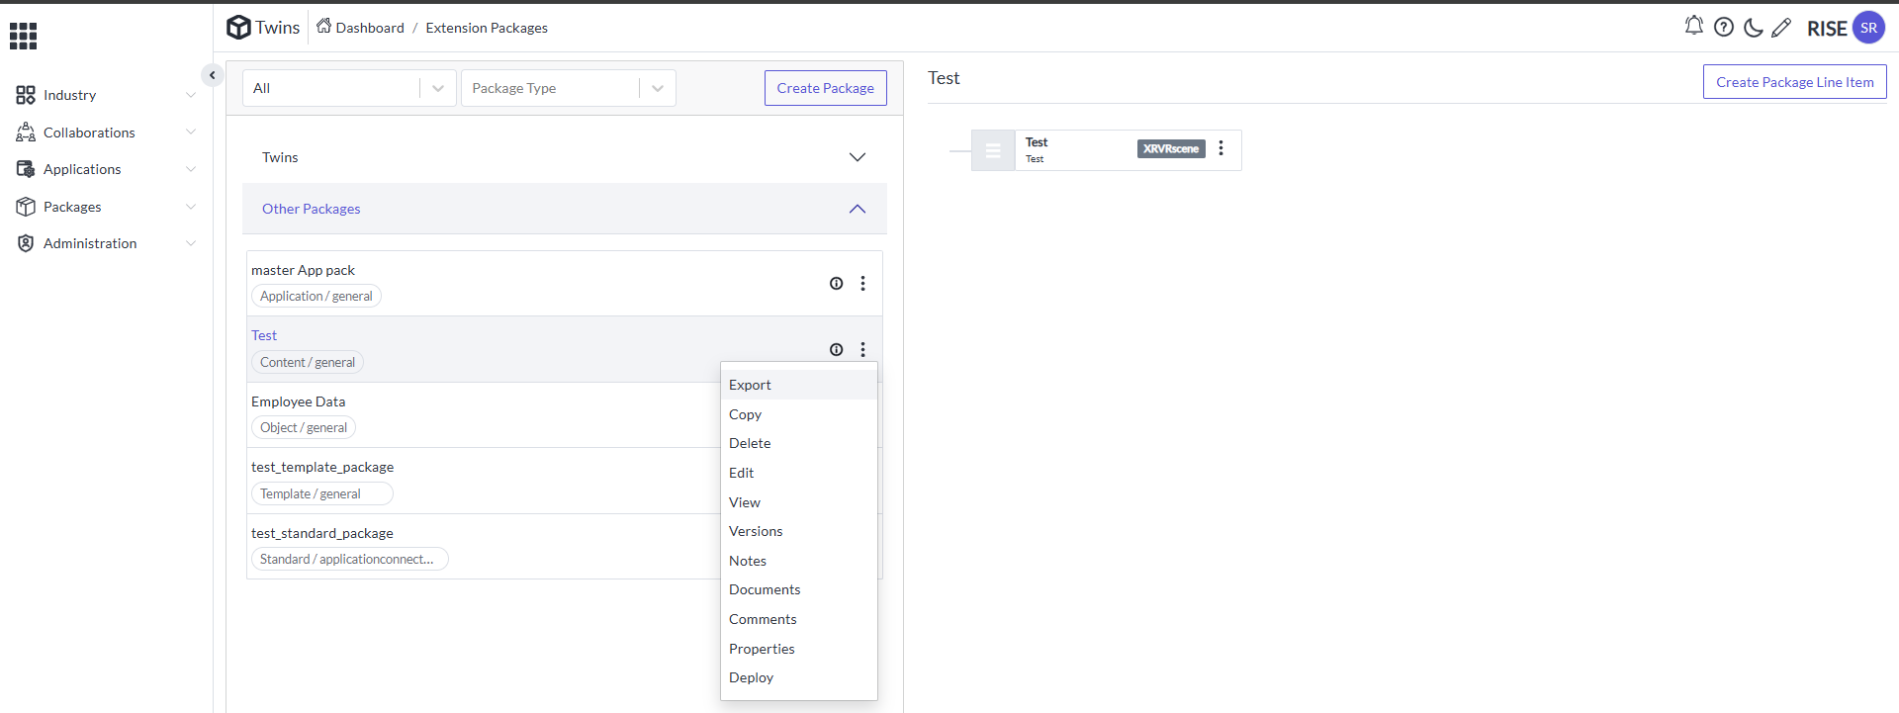Click the RISE brand label
Viewport: 1899px width, 713px height.
tap(1827, 29)
